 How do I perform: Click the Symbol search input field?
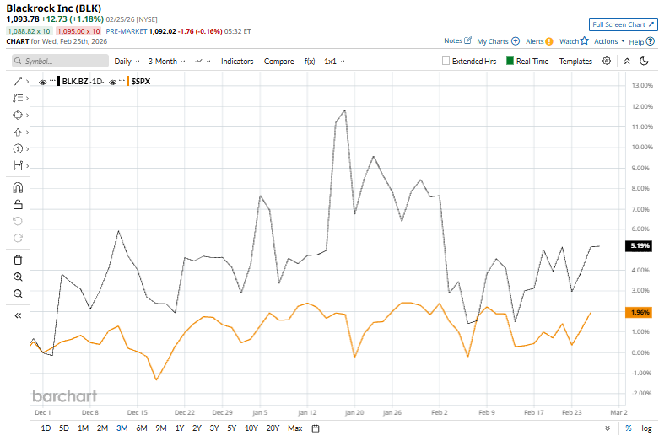tap(60, 61)
